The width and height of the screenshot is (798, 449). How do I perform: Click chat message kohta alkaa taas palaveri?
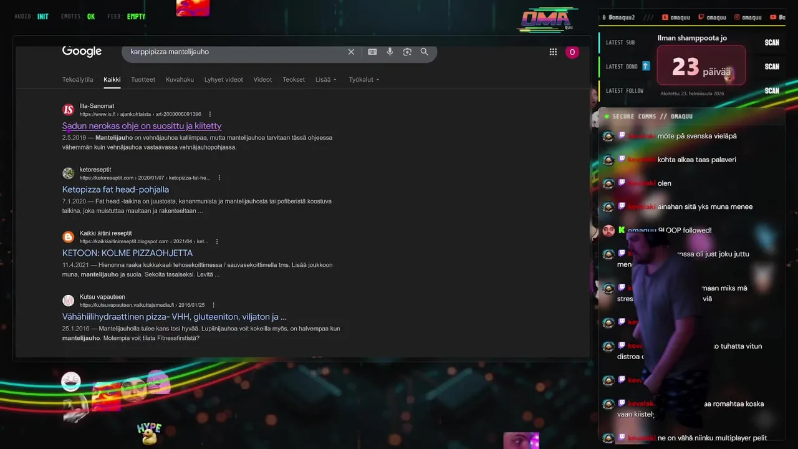coord(697,160)
